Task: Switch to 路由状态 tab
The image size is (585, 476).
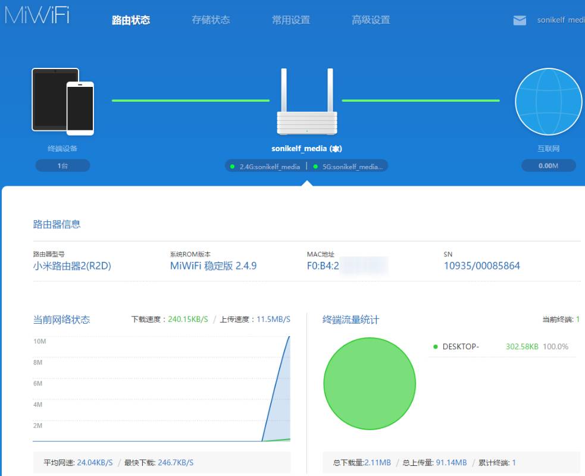Action: pyautogui.click(x=131, y=20)
